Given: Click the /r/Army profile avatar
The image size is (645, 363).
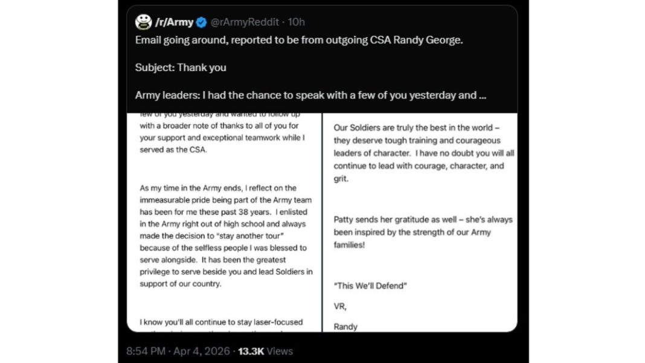Looking at the screenshot, I should [x=143, y=22].
